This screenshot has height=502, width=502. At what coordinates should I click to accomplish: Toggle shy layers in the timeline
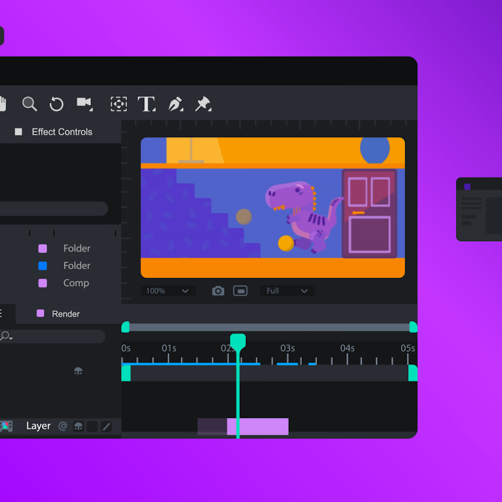tap(78, 371)
